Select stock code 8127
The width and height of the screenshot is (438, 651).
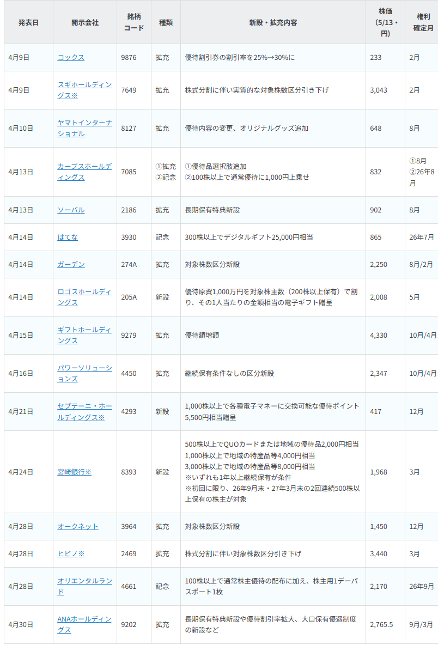tap(129, 128)
